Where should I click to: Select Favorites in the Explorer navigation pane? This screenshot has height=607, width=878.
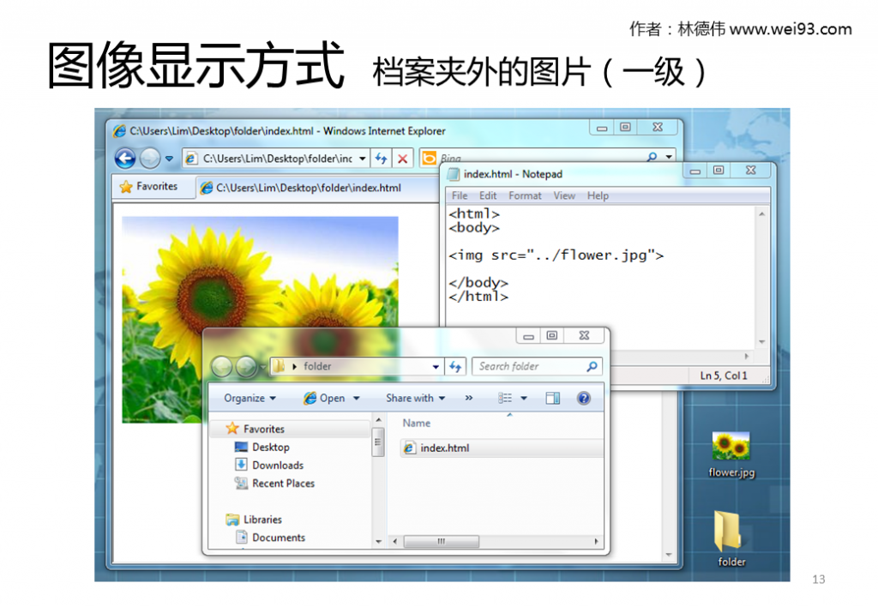[x=263, y=429]
